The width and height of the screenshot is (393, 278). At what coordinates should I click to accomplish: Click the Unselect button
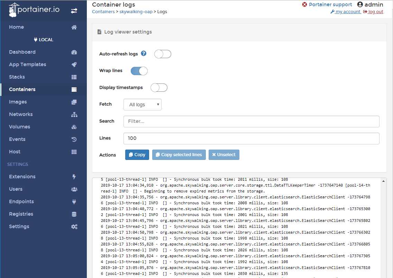[x=224, y=155]
